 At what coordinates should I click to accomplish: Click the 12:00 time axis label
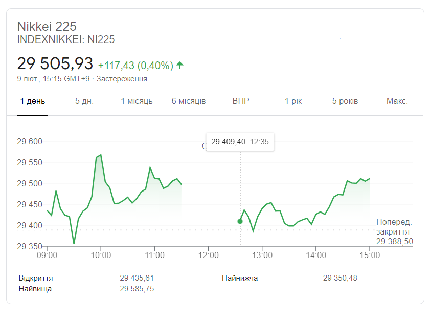pyautogui.click(x=209, y=255)
